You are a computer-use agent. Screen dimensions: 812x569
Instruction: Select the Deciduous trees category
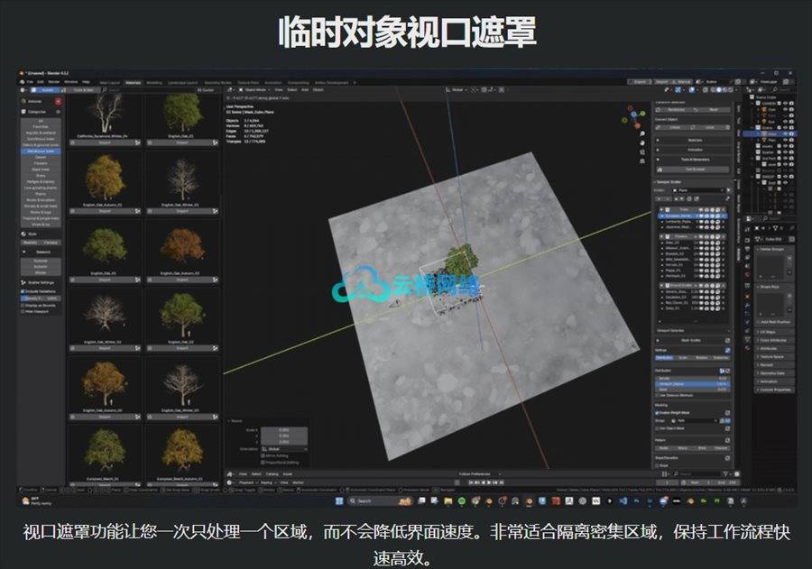click(40, 151)
